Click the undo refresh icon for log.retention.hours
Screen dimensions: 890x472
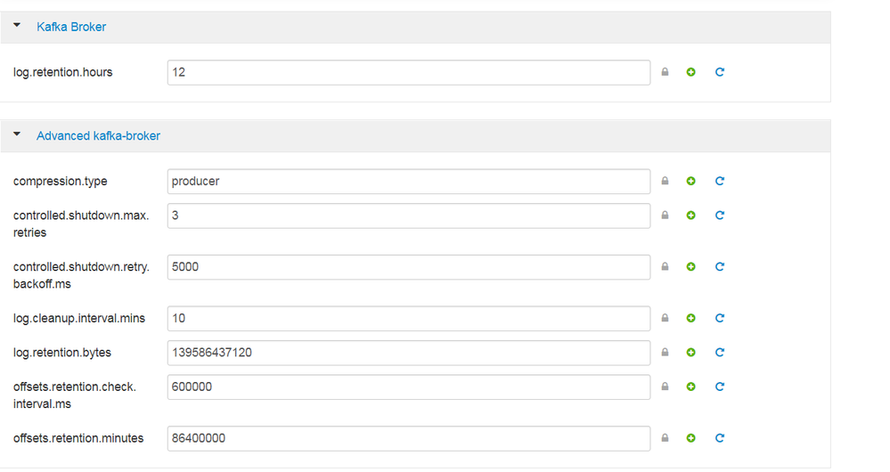click(x=720, y=72)
